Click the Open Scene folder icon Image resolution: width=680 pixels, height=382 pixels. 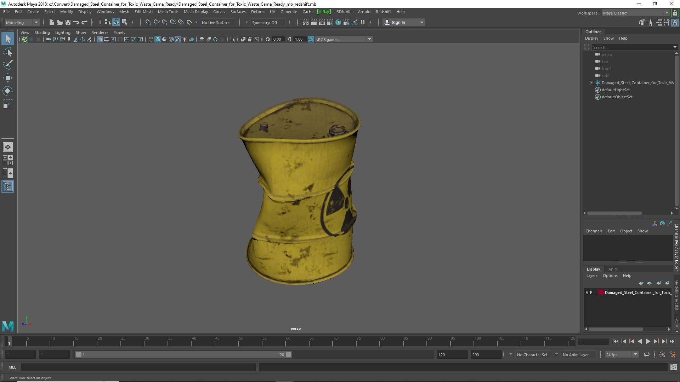[60, 22]
